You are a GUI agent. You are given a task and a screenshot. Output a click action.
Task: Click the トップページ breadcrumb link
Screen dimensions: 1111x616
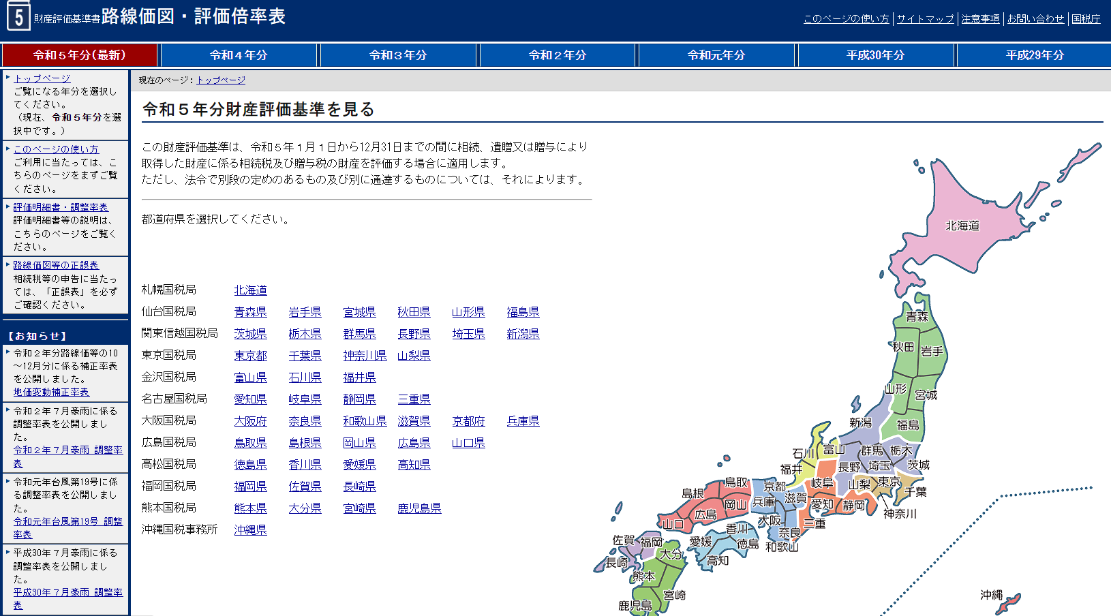click(221, 80)
